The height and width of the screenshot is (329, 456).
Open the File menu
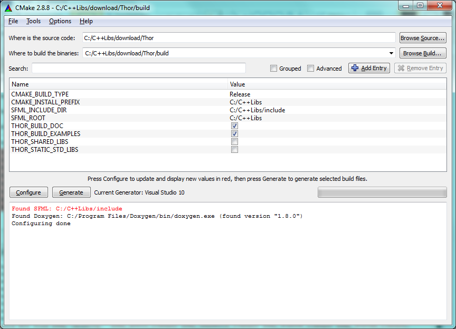click(x=13, y=21)
